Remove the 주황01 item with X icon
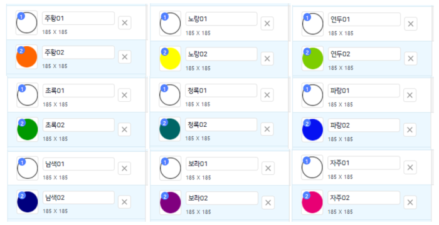The image size is (439, 225). [x=125, y=22]
